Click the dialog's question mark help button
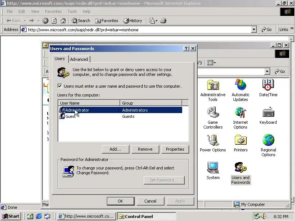Image resolution: width=295 pixels, height=221 pixels. (x=186, y=49)
